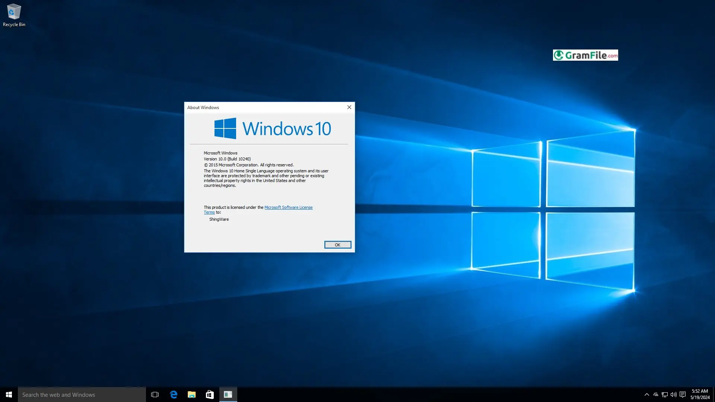
Task: Open the network status tray icon
Action: coord(665,395)
